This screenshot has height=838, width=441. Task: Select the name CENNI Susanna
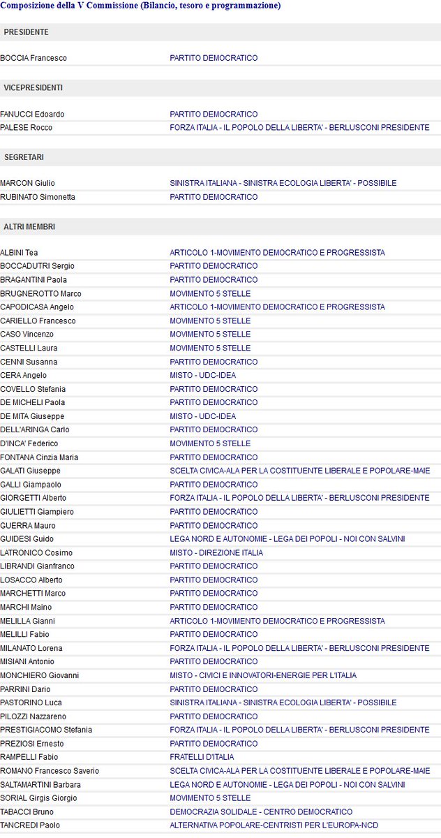[29, 362]
